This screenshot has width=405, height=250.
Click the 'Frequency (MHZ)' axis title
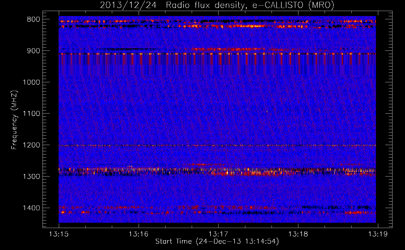(x=15, y=120)
